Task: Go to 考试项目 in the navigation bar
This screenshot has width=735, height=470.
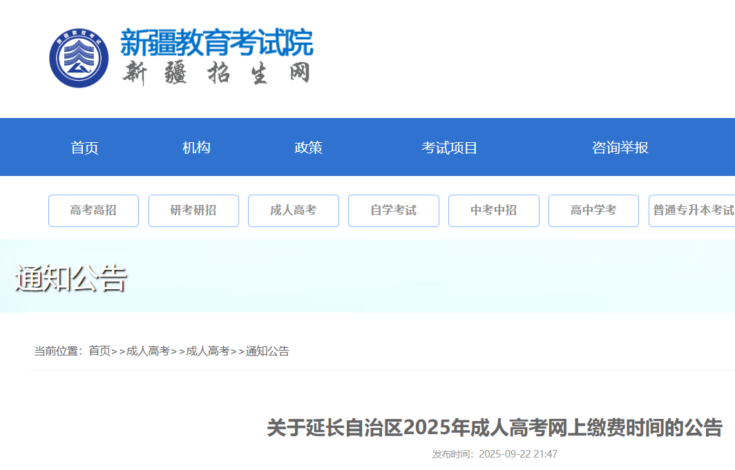Action: pos(450,148)
